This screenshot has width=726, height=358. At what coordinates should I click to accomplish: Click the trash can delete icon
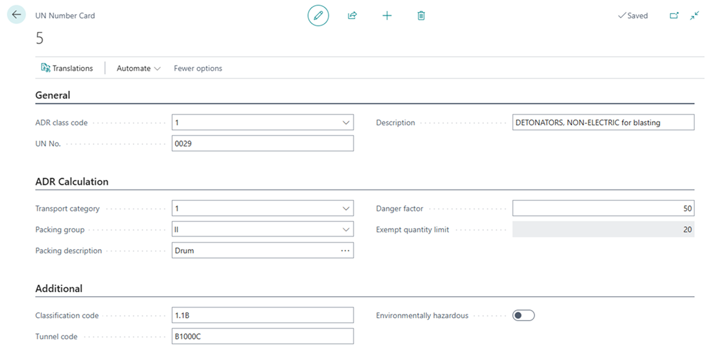(421, 15)
